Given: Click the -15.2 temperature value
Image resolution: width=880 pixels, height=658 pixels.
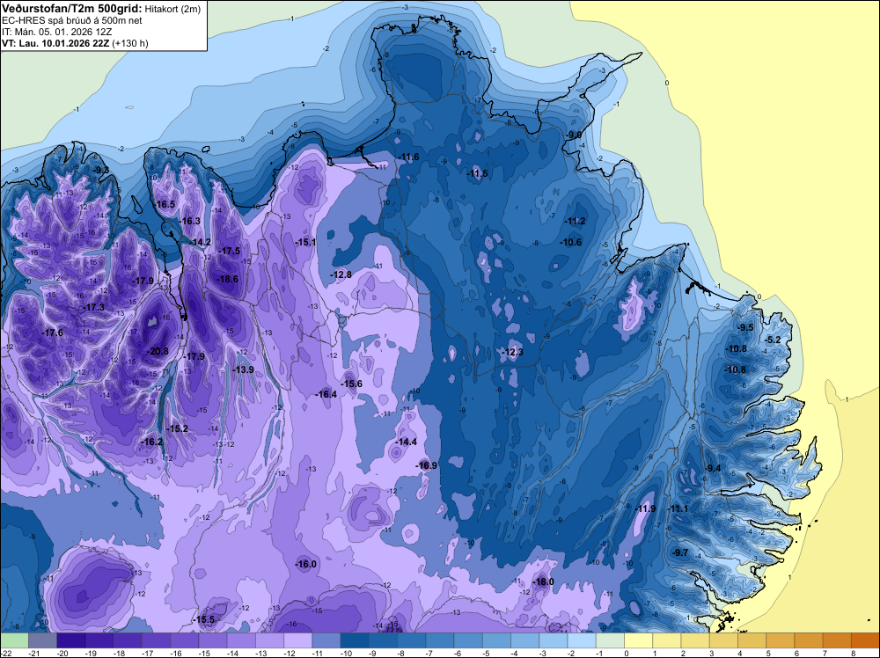Looking at the screenshot, I should click(177, 429).
